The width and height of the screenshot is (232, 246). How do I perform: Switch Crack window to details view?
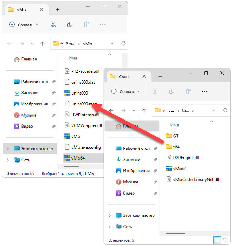pyautogui.click(x=217, y=240)
